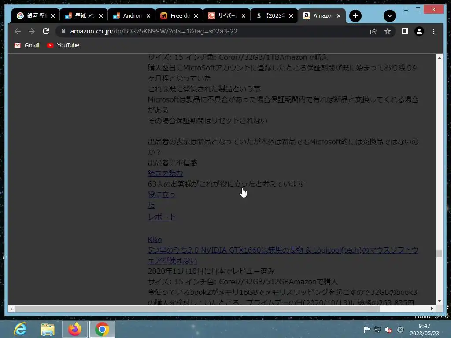451x338 pixels.
Task: Click the レポート link
Action: pos(162,217)
